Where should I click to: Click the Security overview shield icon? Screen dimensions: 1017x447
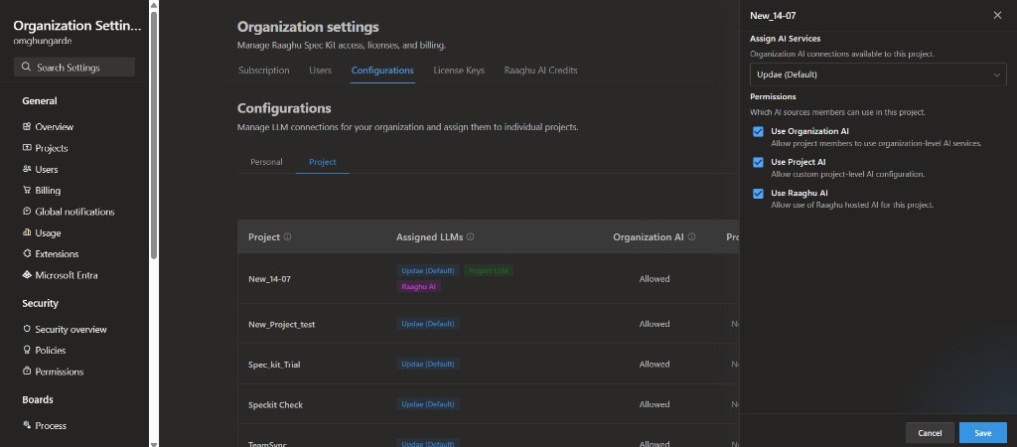click(x=27, y=329)
